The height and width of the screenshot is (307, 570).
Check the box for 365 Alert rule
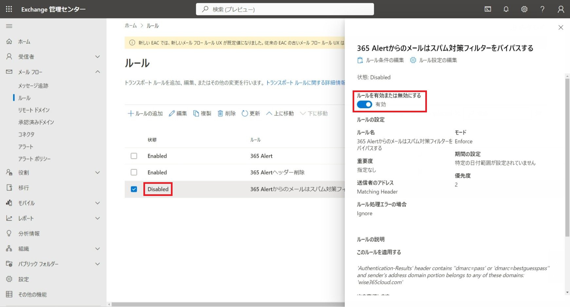coord(134,156)
